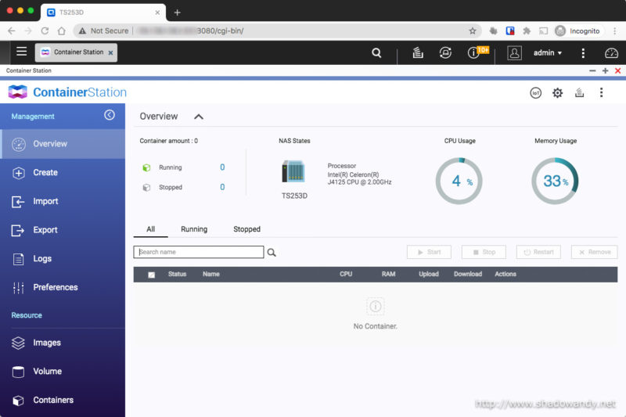The width and height of the screenshot is (626, 417).
Task: Open Container Station more options dots
Action: coord(601,92)
